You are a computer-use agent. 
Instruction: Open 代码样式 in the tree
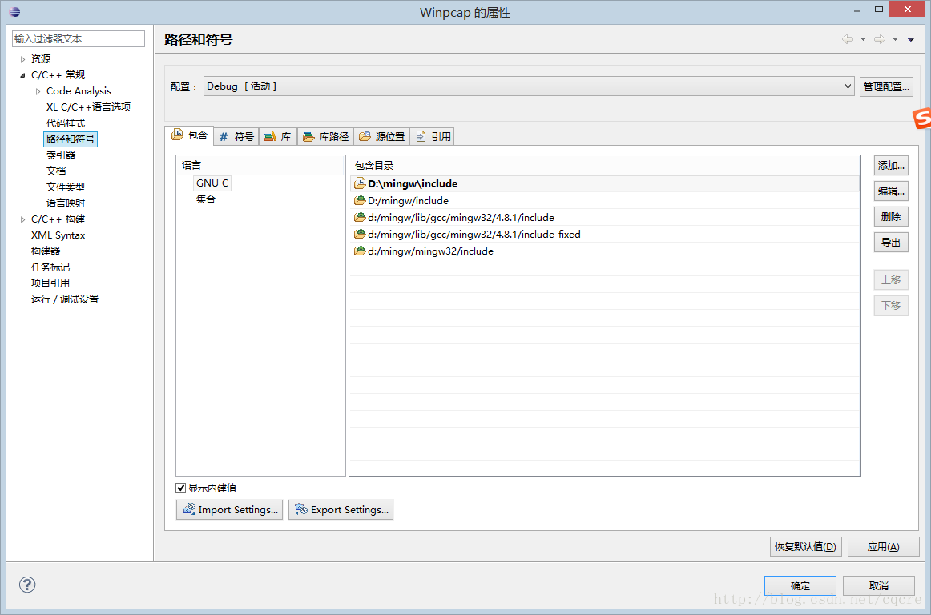click(66, 123)
